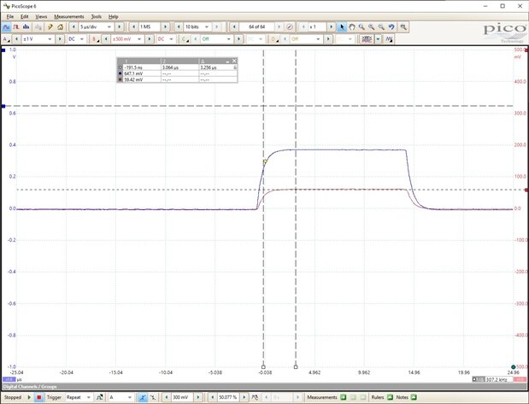
Task: Click the Channel A trigger threshold marker
Action: point(266,161)
